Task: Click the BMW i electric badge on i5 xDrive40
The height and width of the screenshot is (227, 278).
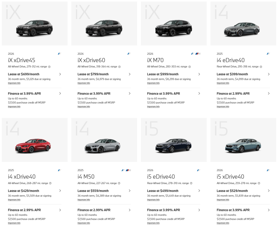Action: pyautogui.click(x=268, y=170)
